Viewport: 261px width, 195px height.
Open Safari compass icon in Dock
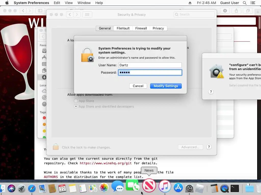(x=32, y=188)
